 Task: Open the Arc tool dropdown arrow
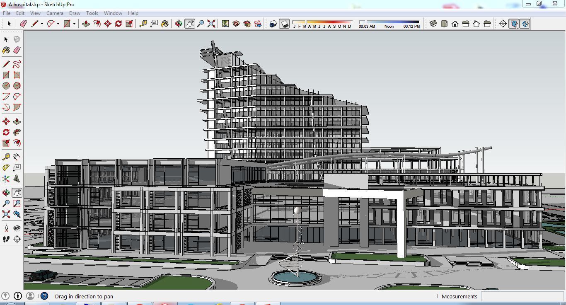[58, 24]
